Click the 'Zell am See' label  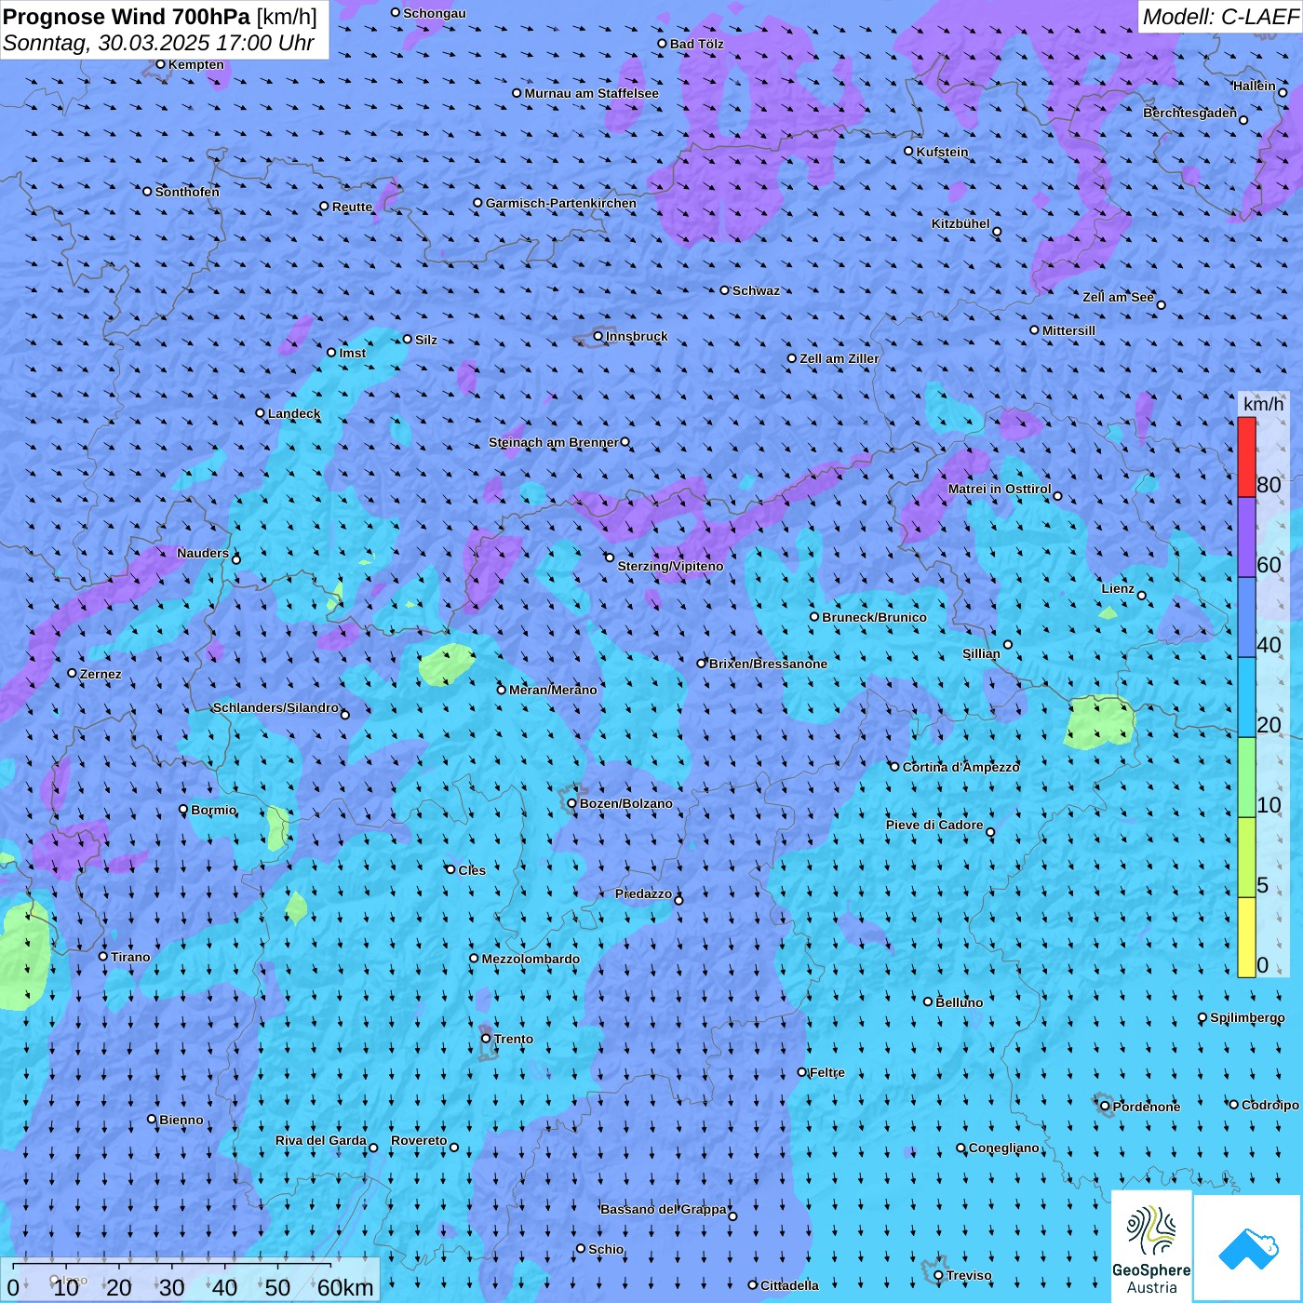[x=1118, y=297]
